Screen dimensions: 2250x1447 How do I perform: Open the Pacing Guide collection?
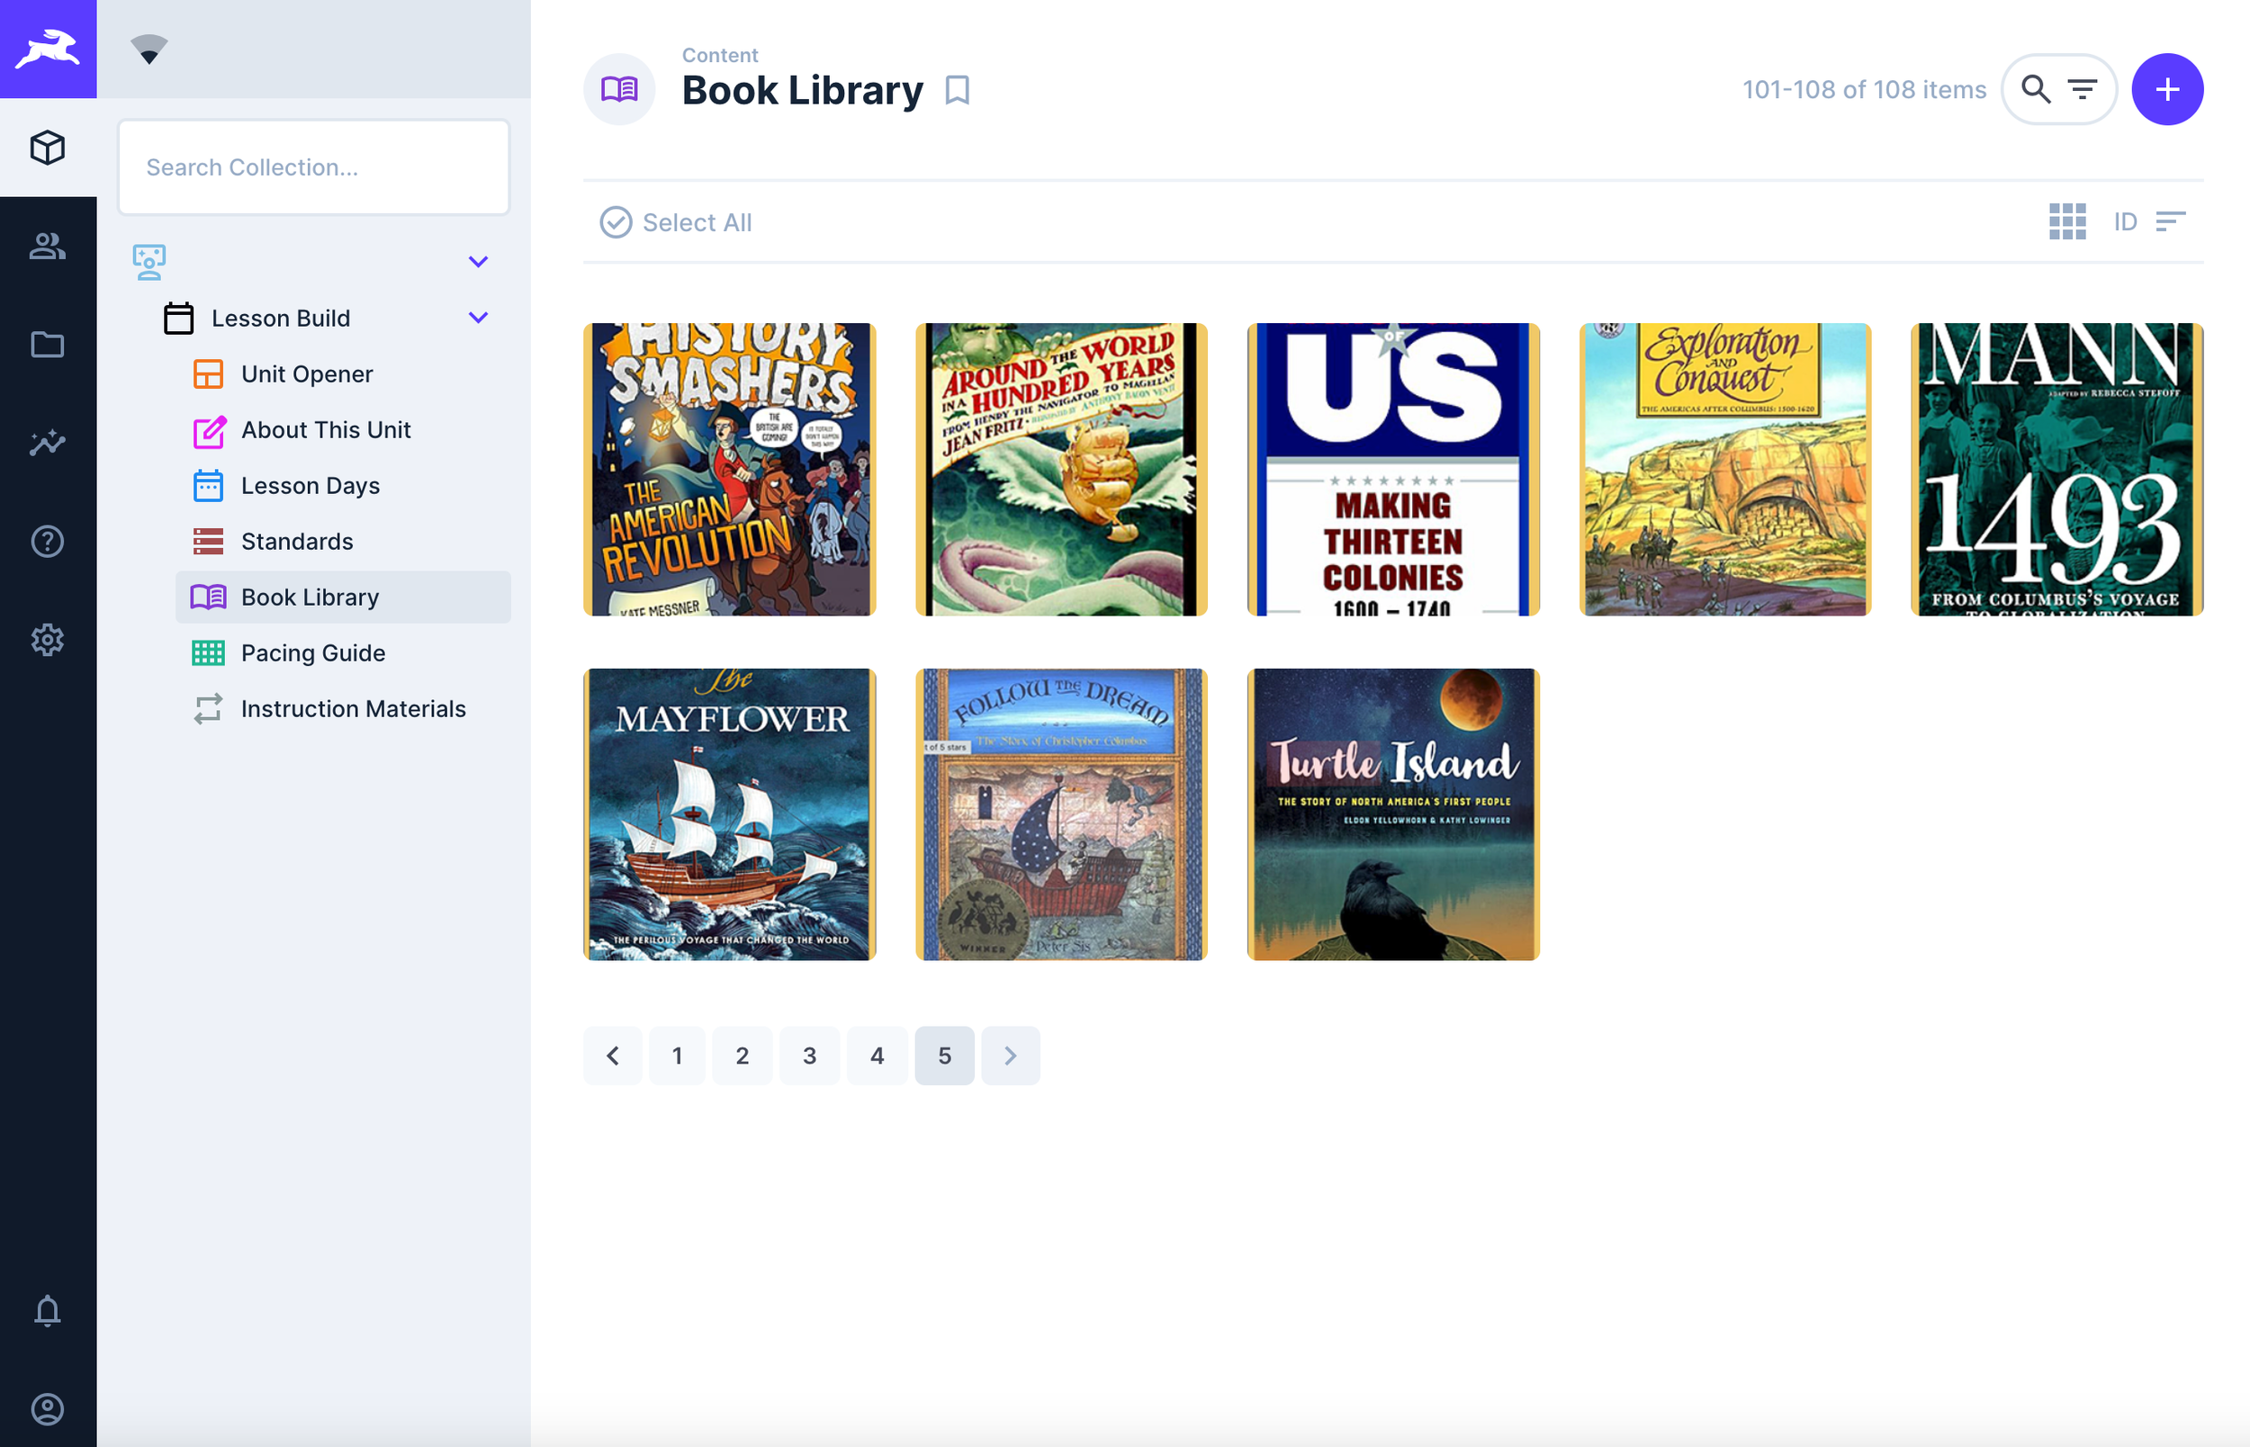pyautogui.click(x=314, y=653)
